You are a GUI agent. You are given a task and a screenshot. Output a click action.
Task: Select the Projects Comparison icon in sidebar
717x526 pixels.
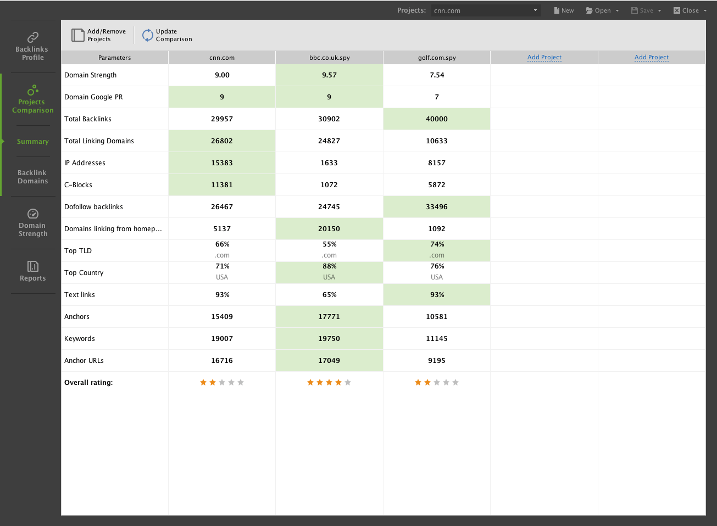click(33, 90)
